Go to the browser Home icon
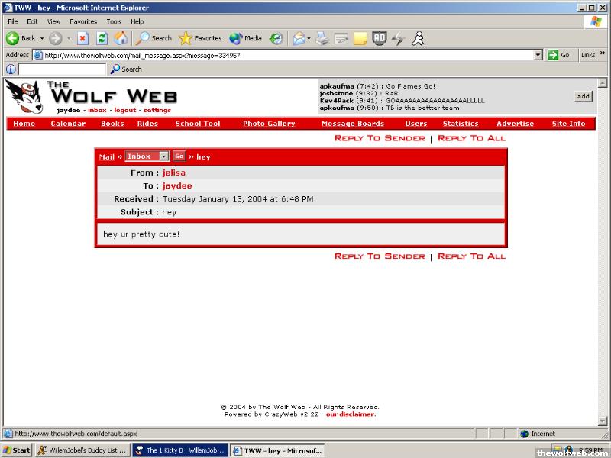Image resolution: width=611 pixels, height=458 pixels. point(121,38)
